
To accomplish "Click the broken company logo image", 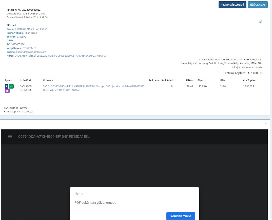I will 260,22.
